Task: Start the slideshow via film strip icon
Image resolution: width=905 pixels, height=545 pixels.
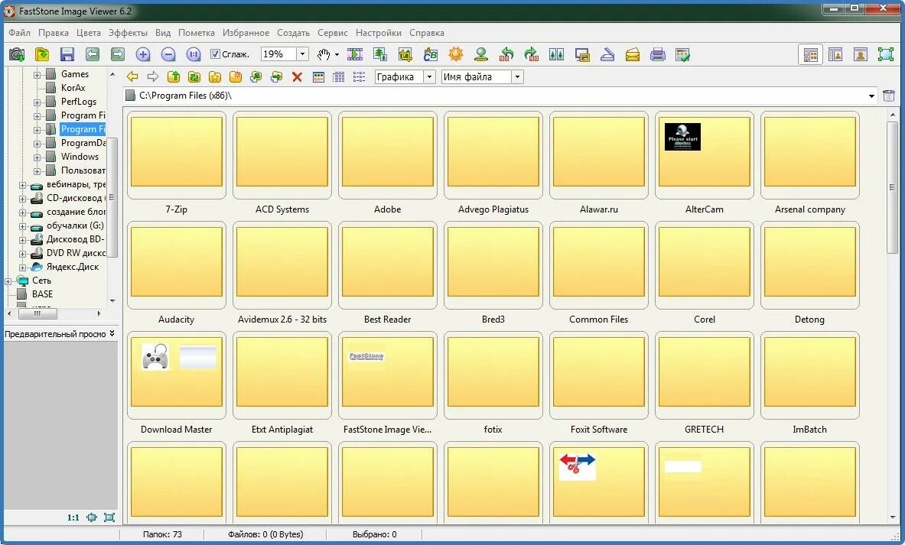Action: pos(355,55)
